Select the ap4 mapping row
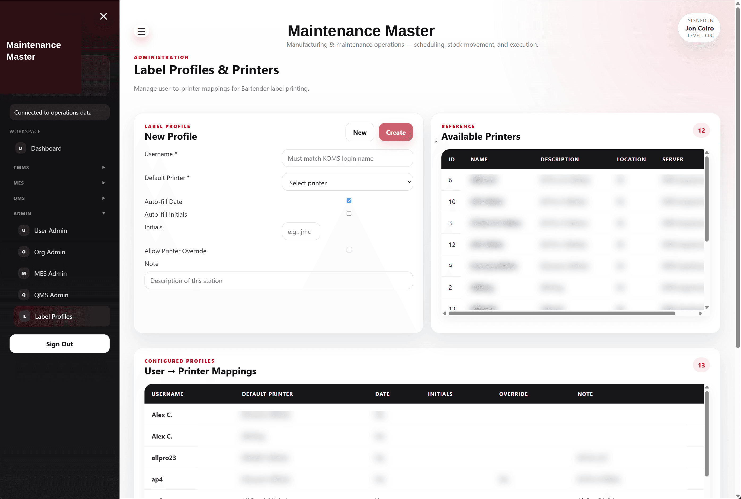Screen dimensions: 741x499 click(424, 479)
